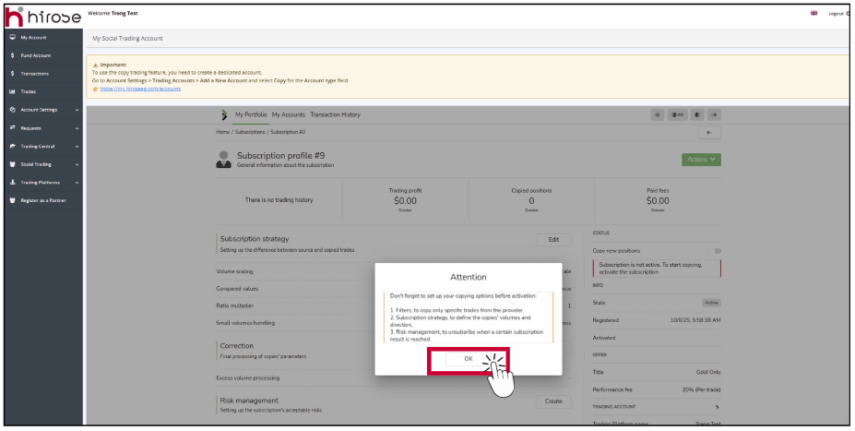855x431 pixels.
Task: Click the back arrow button
Action: [x=708, y=133]
